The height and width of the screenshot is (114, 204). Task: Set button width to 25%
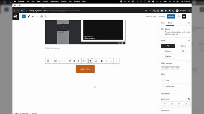pyautogui.click(x=163, y=68)
